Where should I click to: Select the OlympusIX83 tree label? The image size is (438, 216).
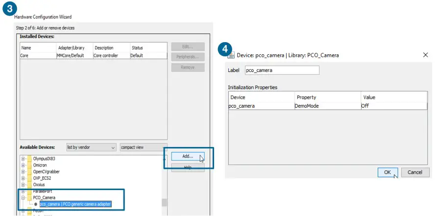pos(44,158)
